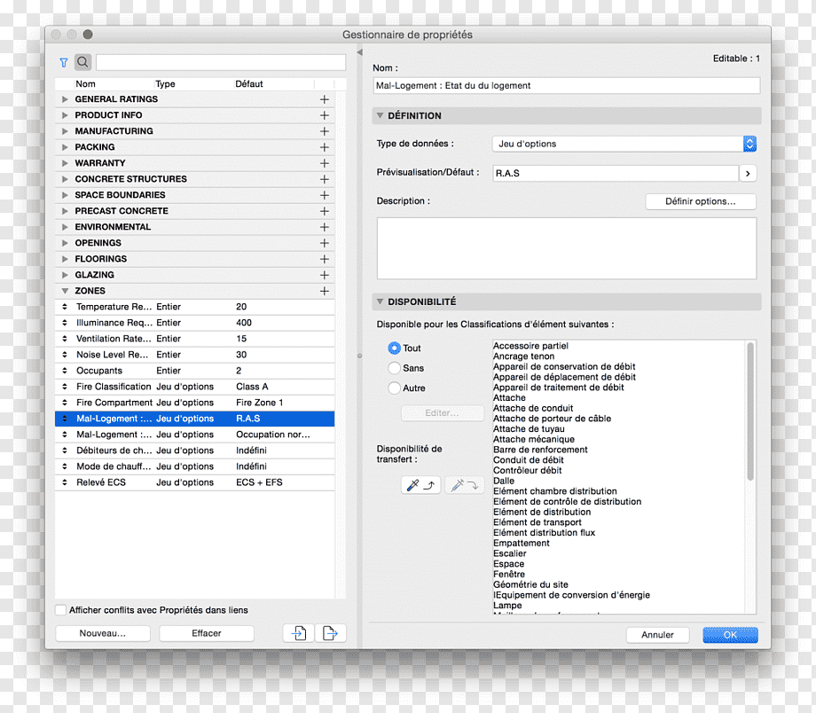Collapse the left panel with top arrow
Viewport: 816px width, 713px height.
[359, 52]
